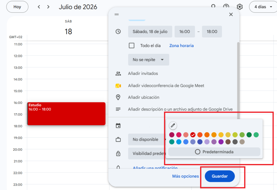Screen dimensions: 277x190
Task: Close the event dialog with the X
Action: tap(231, 15)
